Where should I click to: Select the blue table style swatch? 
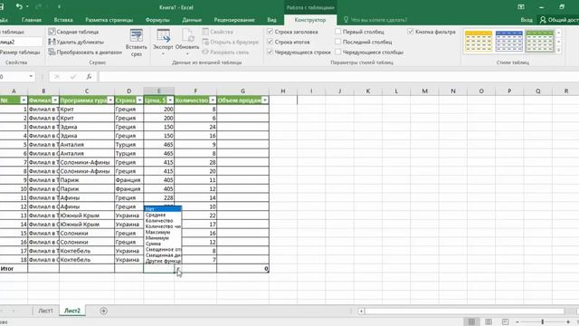pyautogui.click(x=508, y=41)
